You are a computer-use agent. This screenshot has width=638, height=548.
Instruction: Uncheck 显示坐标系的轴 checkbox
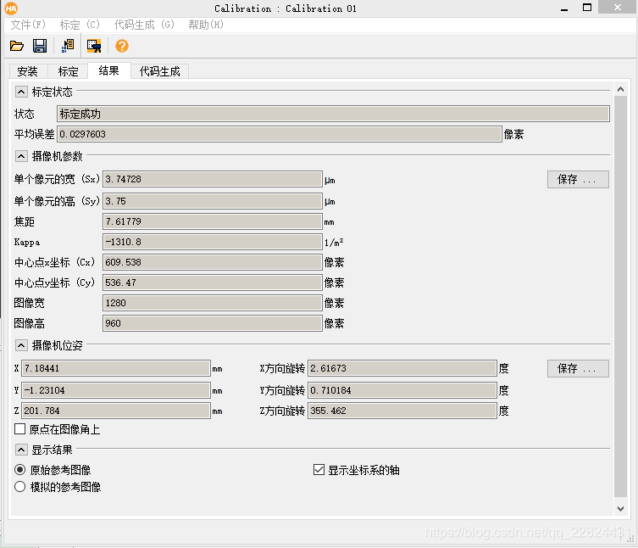[319, 470]
